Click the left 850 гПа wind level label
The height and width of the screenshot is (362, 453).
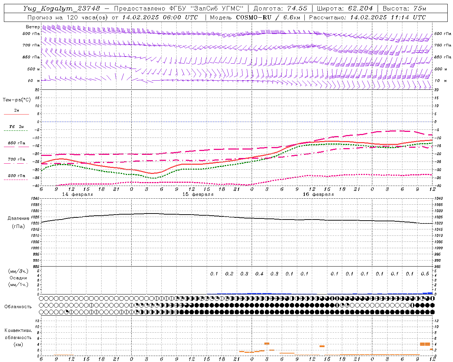click(x=31, y=57)
